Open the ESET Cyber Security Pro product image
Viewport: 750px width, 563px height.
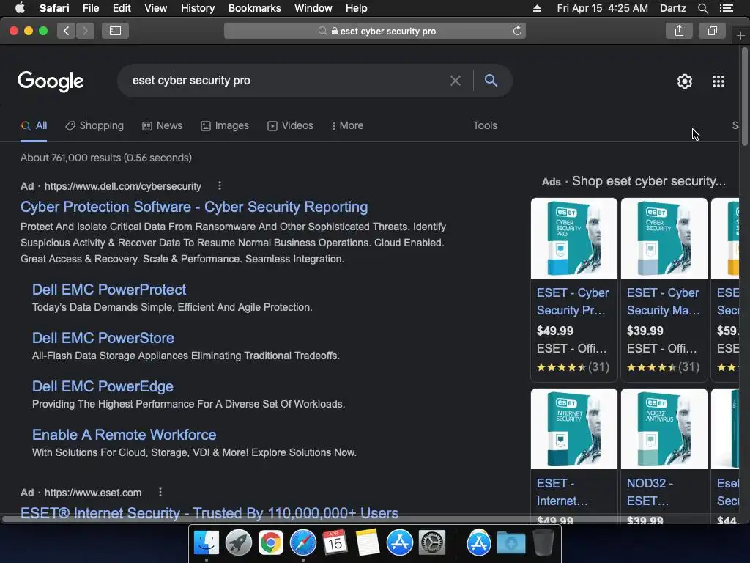click(x=574, y=238)
